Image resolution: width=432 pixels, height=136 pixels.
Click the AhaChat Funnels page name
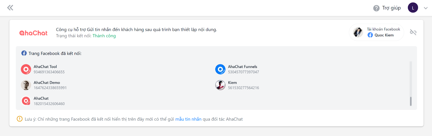pyautogui.click(x=242, y=67)
